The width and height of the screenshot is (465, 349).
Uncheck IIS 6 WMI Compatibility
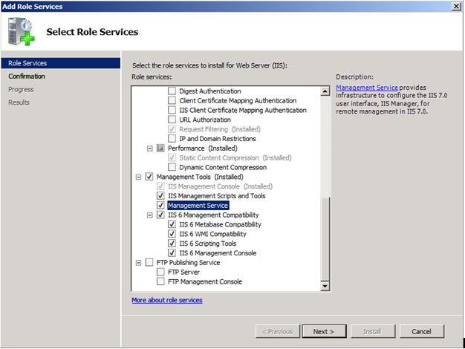pyautogui.click(x=172, y=234)
